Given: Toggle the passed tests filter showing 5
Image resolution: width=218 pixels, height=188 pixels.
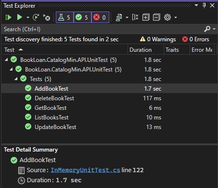Looking at the screenshot, I should click(82, 17).
